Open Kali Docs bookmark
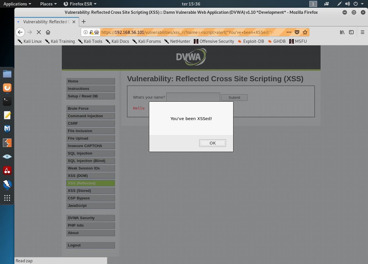Image resolution: width=368 pixels, height=264 pixels. [x=117, y=41]
